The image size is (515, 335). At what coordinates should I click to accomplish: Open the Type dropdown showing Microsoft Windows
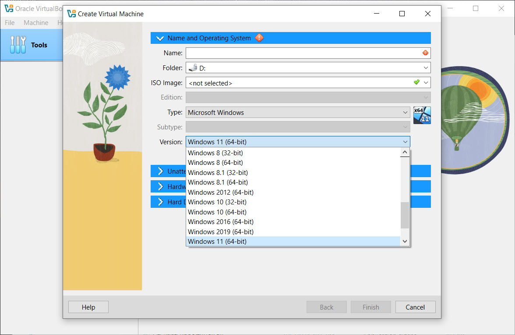(x=298, y=112)
